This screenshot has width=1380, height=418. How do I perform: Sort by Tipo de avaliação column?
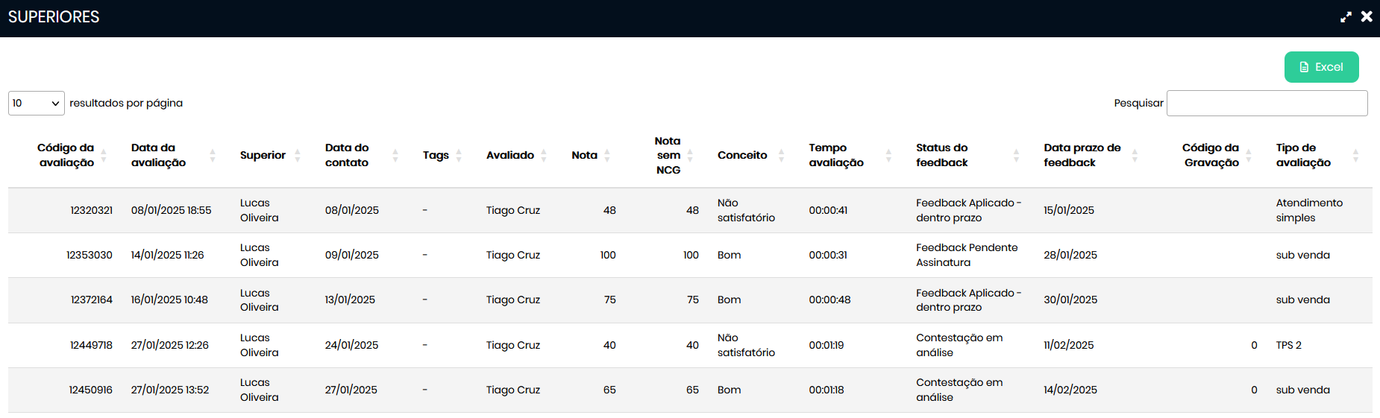tap(1303, 155)
